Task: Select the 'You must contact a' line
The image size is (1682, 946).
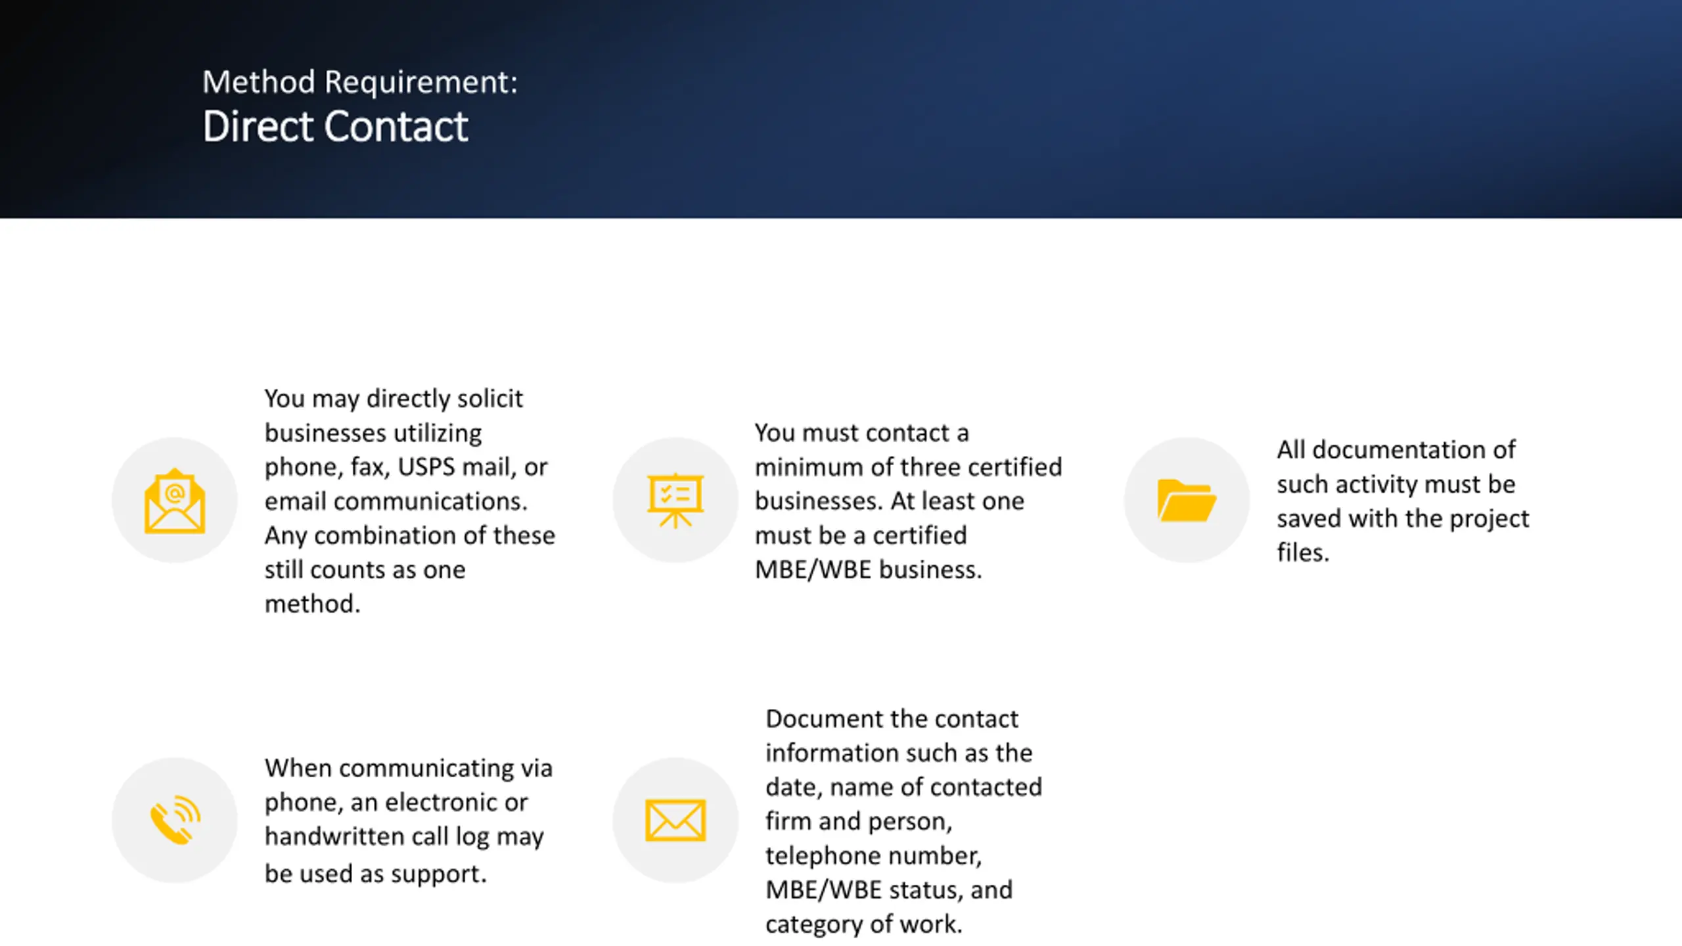Action: click(x=861, y=433)
